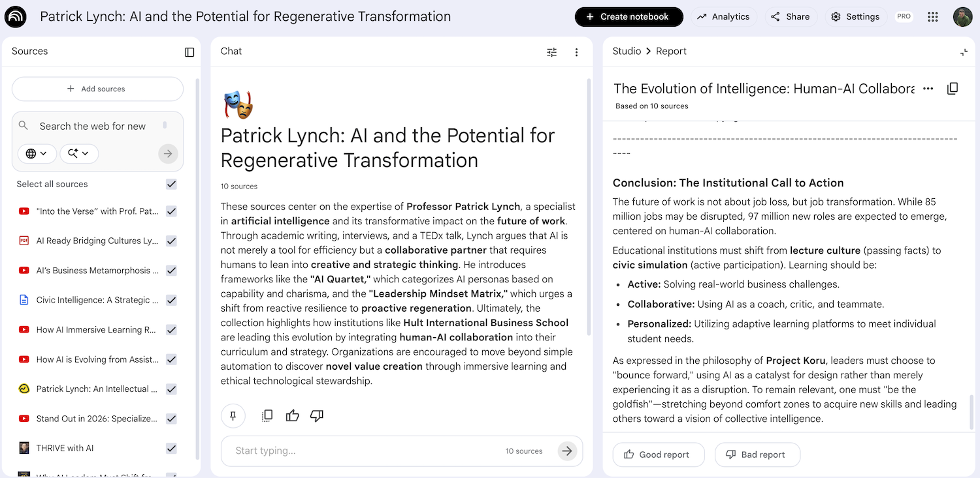Open the research mode dropdown
Image resolution: width=980 pixels, height=478 pixels.
point(79,154)
